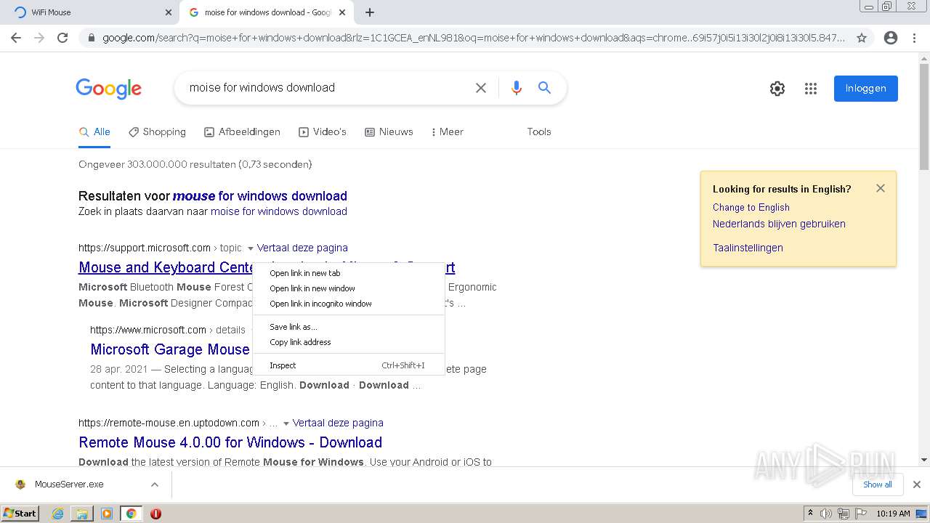Close the WiFi Mouse tab
930x523 pixels.
point(169,12)
